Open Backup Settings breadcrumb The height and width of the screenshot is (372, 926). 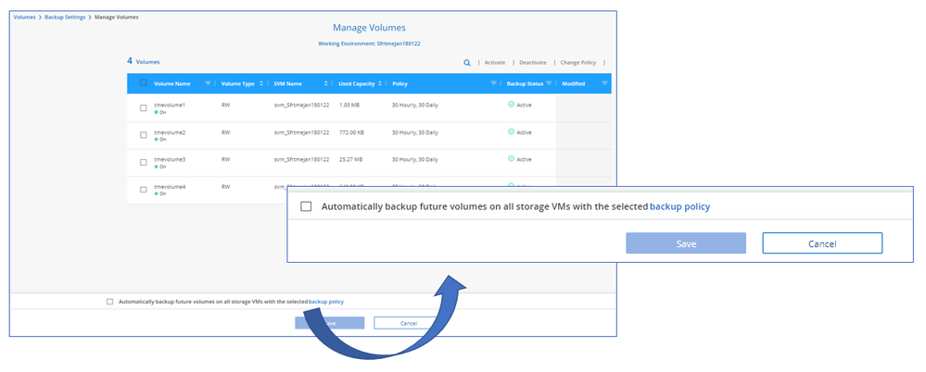point(66,18)
